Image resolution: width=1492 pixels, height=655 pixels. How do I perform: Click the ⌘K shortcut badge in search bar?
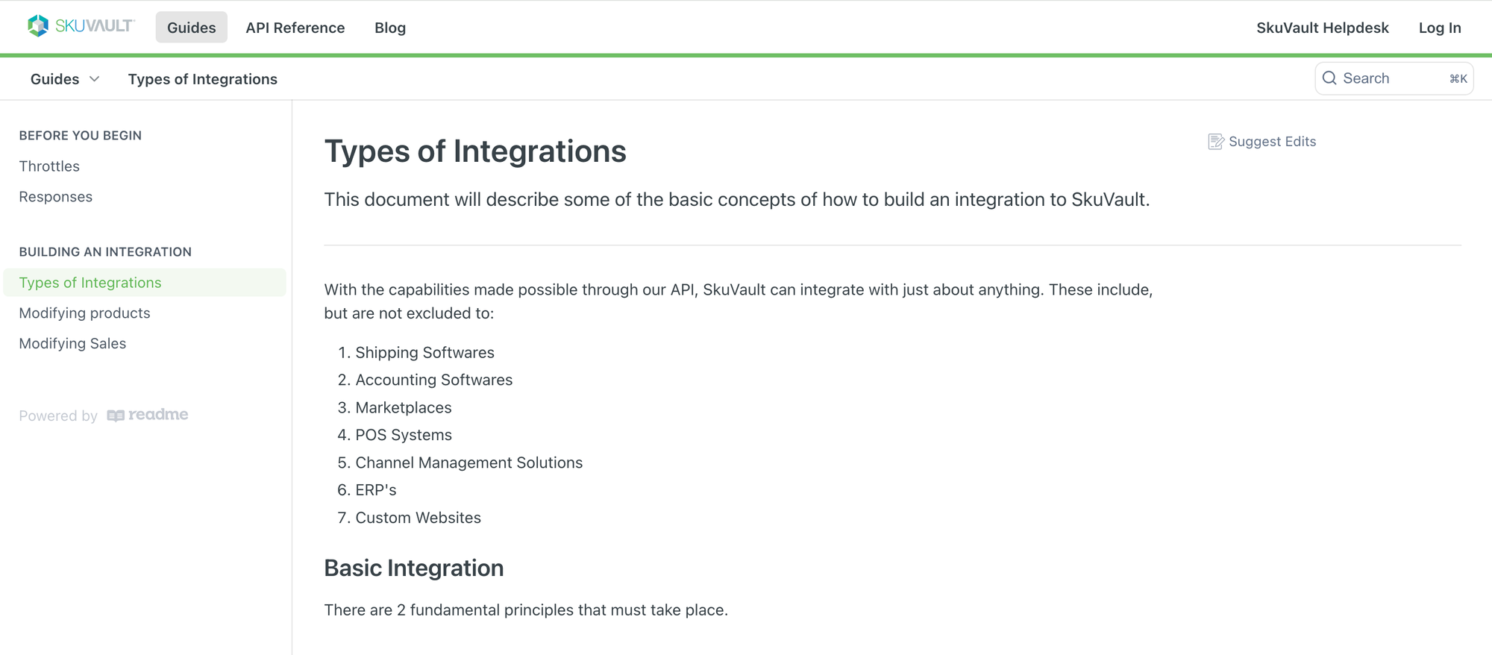1457,78
